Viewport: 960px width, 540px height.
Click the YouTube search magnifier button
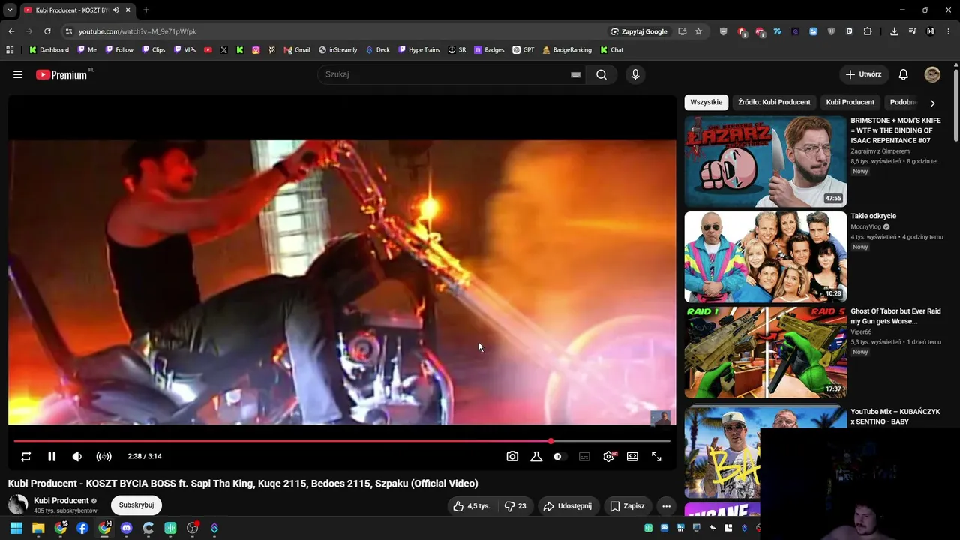[x=601, y=74]
